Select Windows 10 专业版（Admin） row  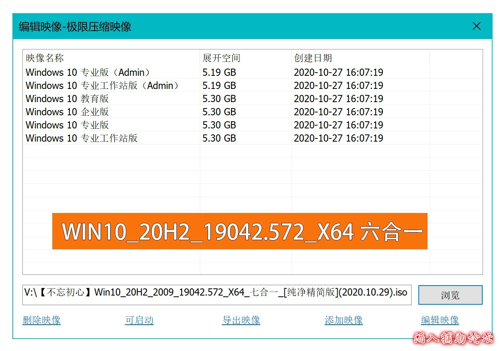(x=252, y=72)
